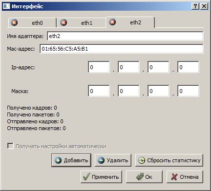Click the 'Mac-адрес:' label
The height and width of the screenshot is (191, 211).
pos(21,49)
